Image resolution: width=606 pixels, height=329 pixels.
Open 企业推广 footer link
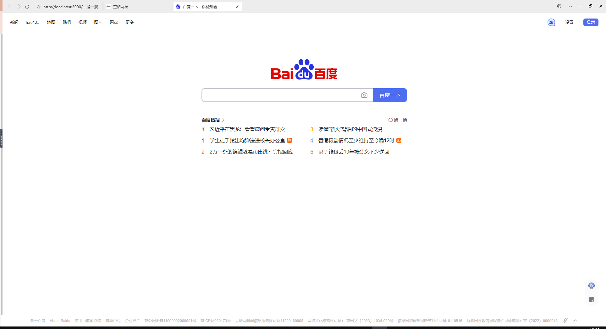[132, 321]
